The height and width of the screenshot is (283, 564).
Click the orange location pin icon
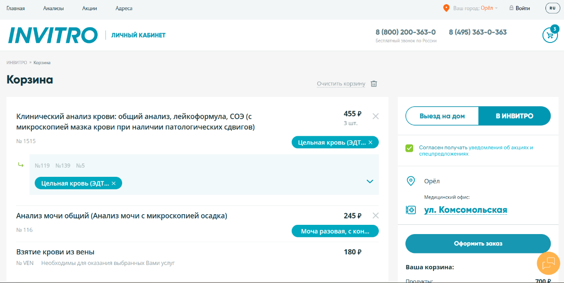click(446, 8)
